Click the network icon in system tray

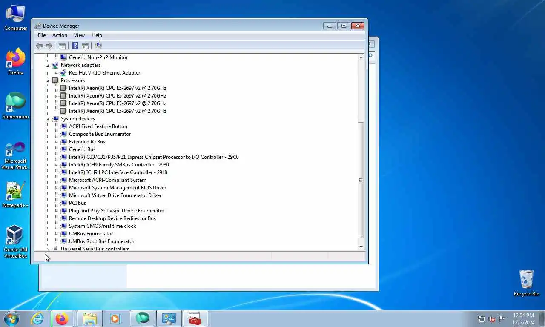click(x=482, y=319)
